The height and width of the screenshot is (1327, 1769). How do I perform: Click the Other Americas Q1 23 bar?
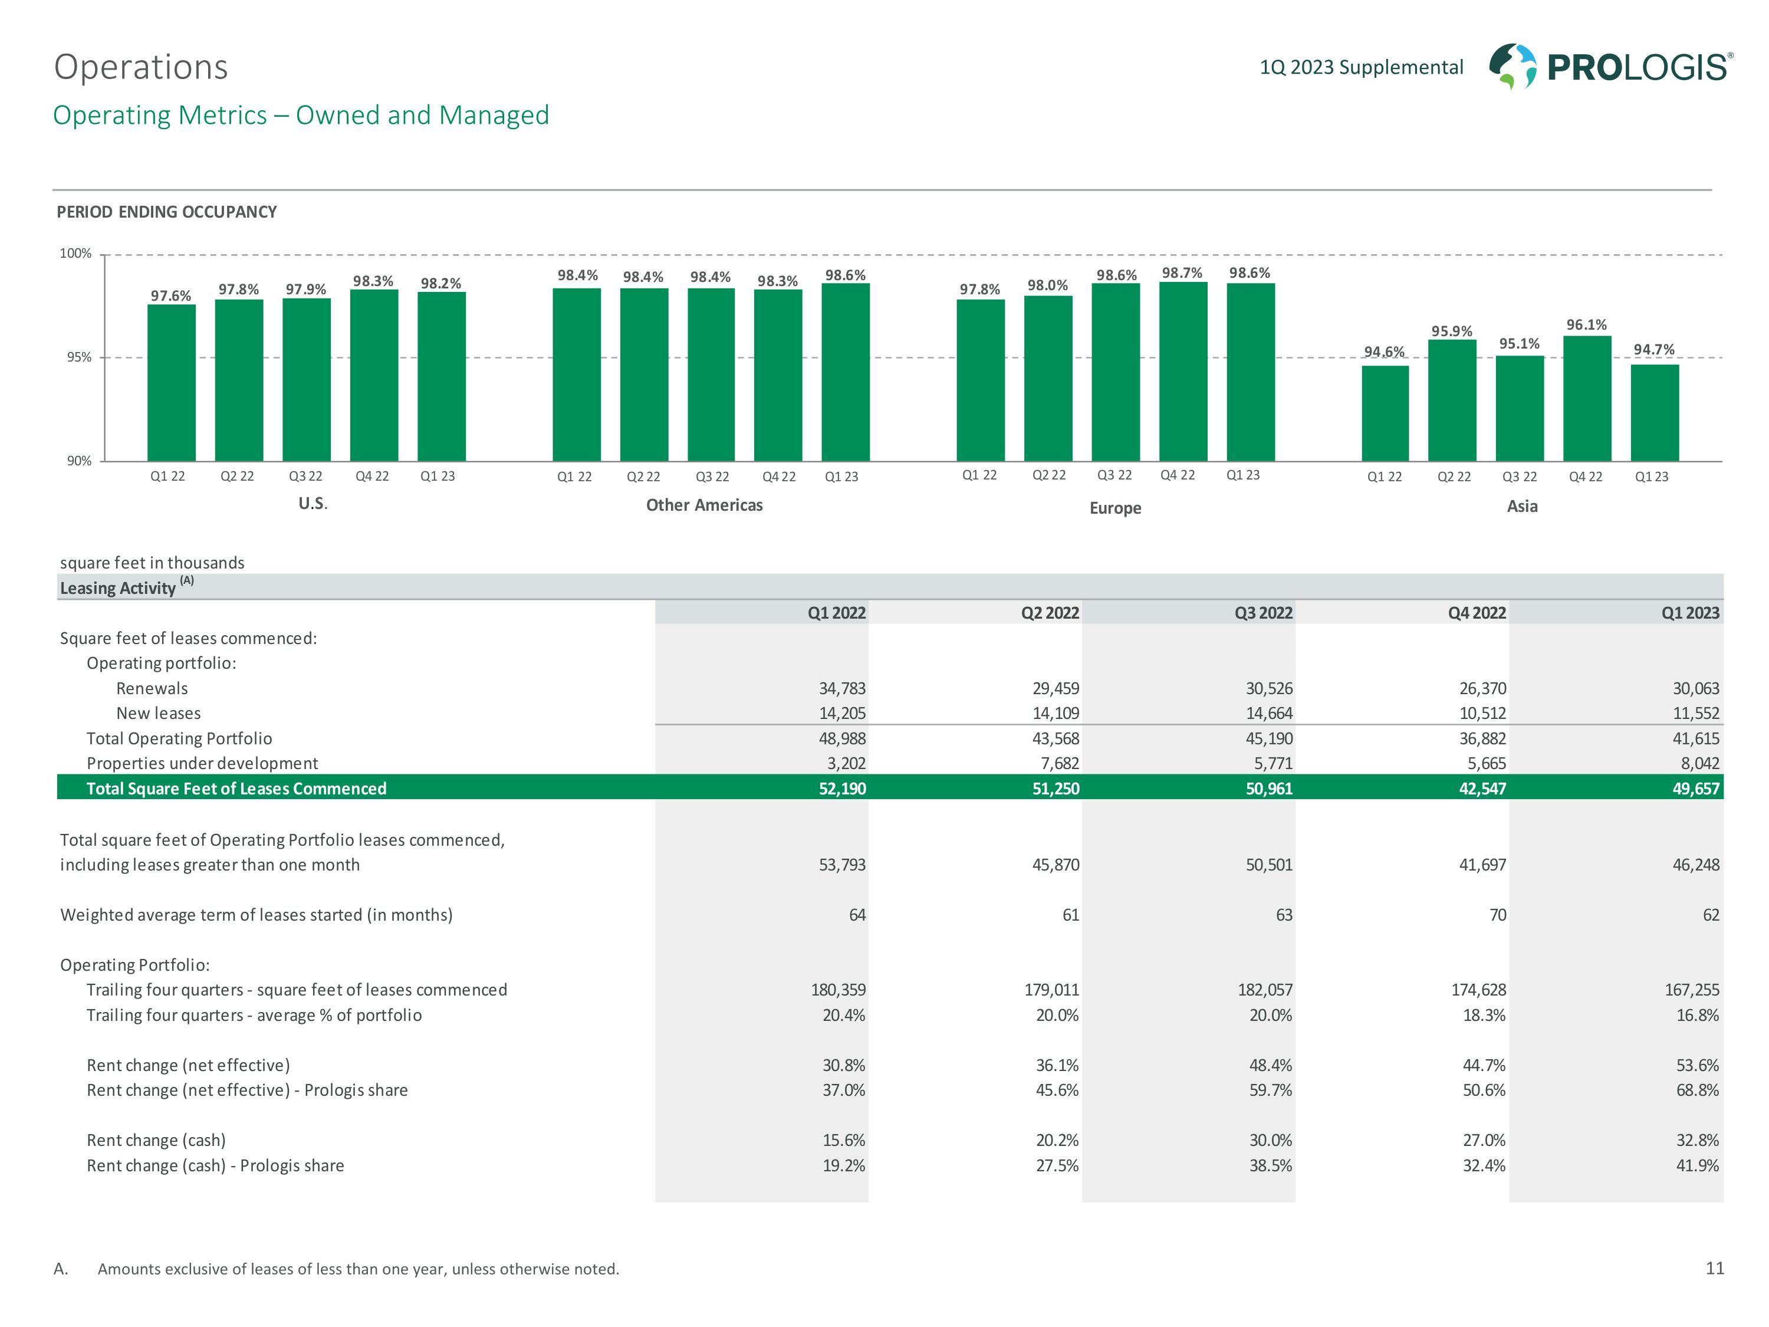[846, 372]
